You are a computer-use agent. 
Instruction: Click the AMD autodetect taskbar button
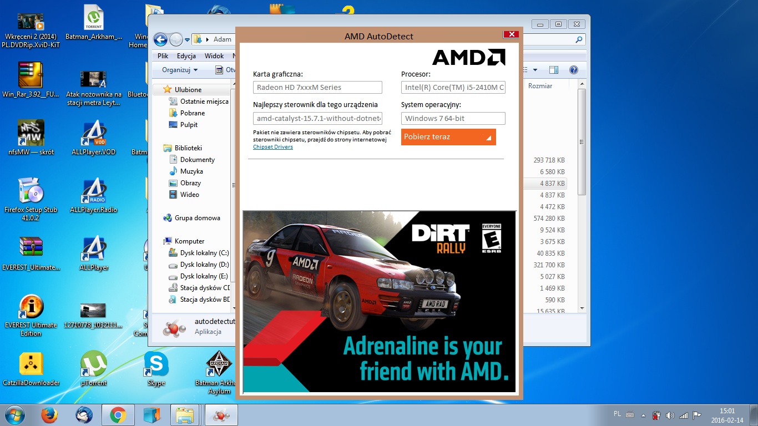[221, 414]
